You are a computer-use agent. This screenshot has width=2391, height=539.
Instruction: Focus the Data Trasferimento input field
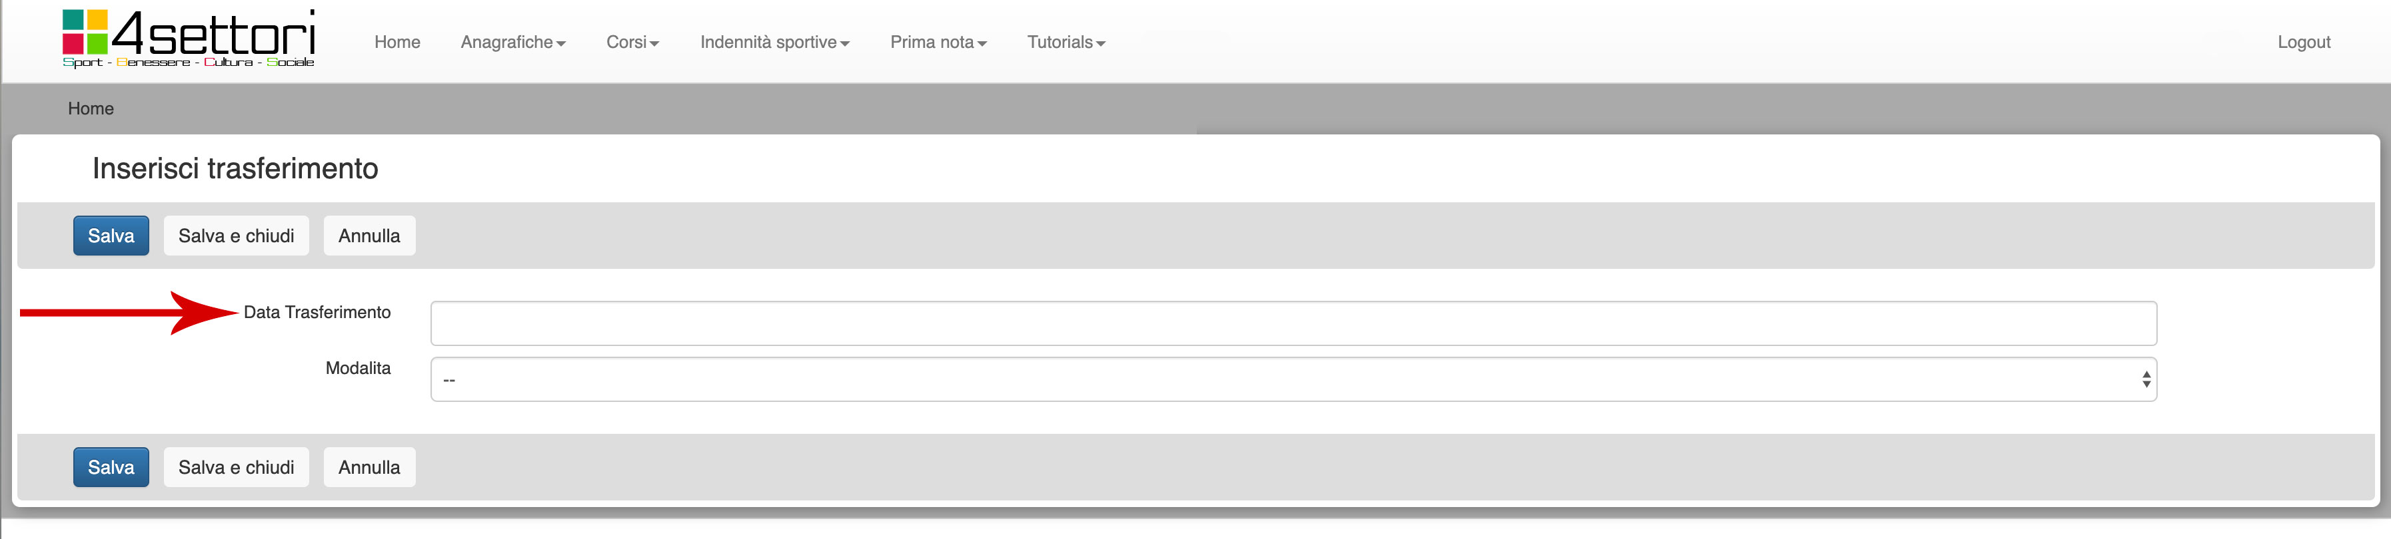[x=1293, y=323]
